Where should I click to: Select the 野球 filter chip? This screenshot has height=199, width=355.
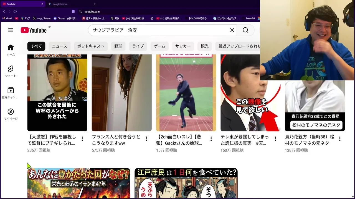[118, 46]
